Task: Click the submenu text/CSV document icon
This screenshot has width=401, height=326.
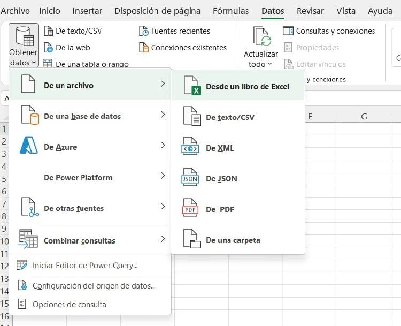Action: [192, 116]
